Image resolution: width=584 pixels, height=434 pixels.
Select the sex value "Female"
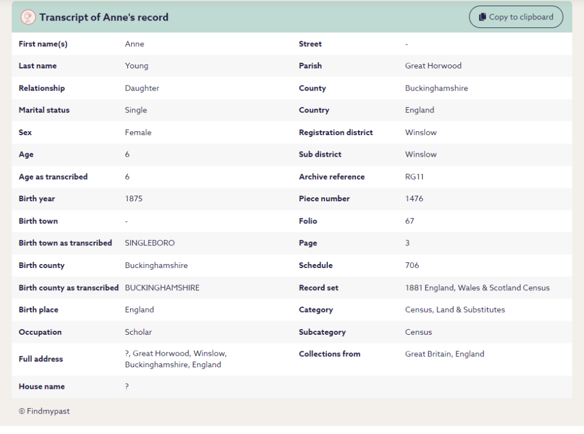[138, 132]
